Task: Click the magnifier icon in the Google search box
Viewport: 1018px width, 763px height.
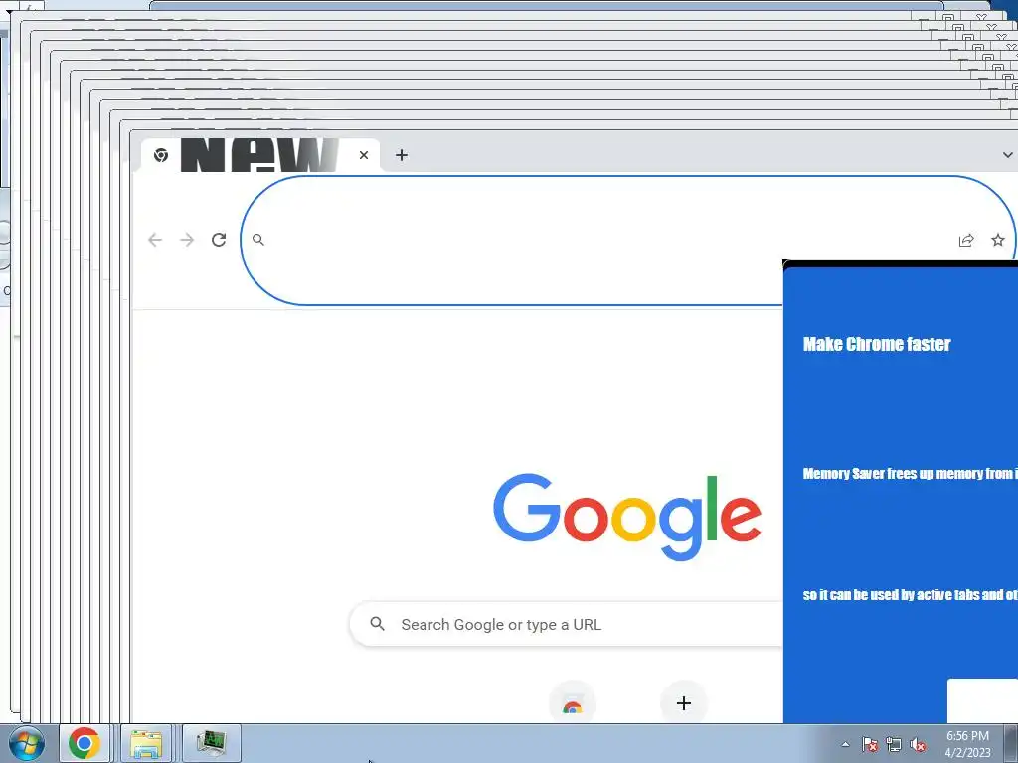Action: click(x=377, y=624)
